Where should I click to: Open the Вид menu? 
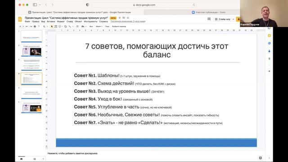(x=43, y=22)
